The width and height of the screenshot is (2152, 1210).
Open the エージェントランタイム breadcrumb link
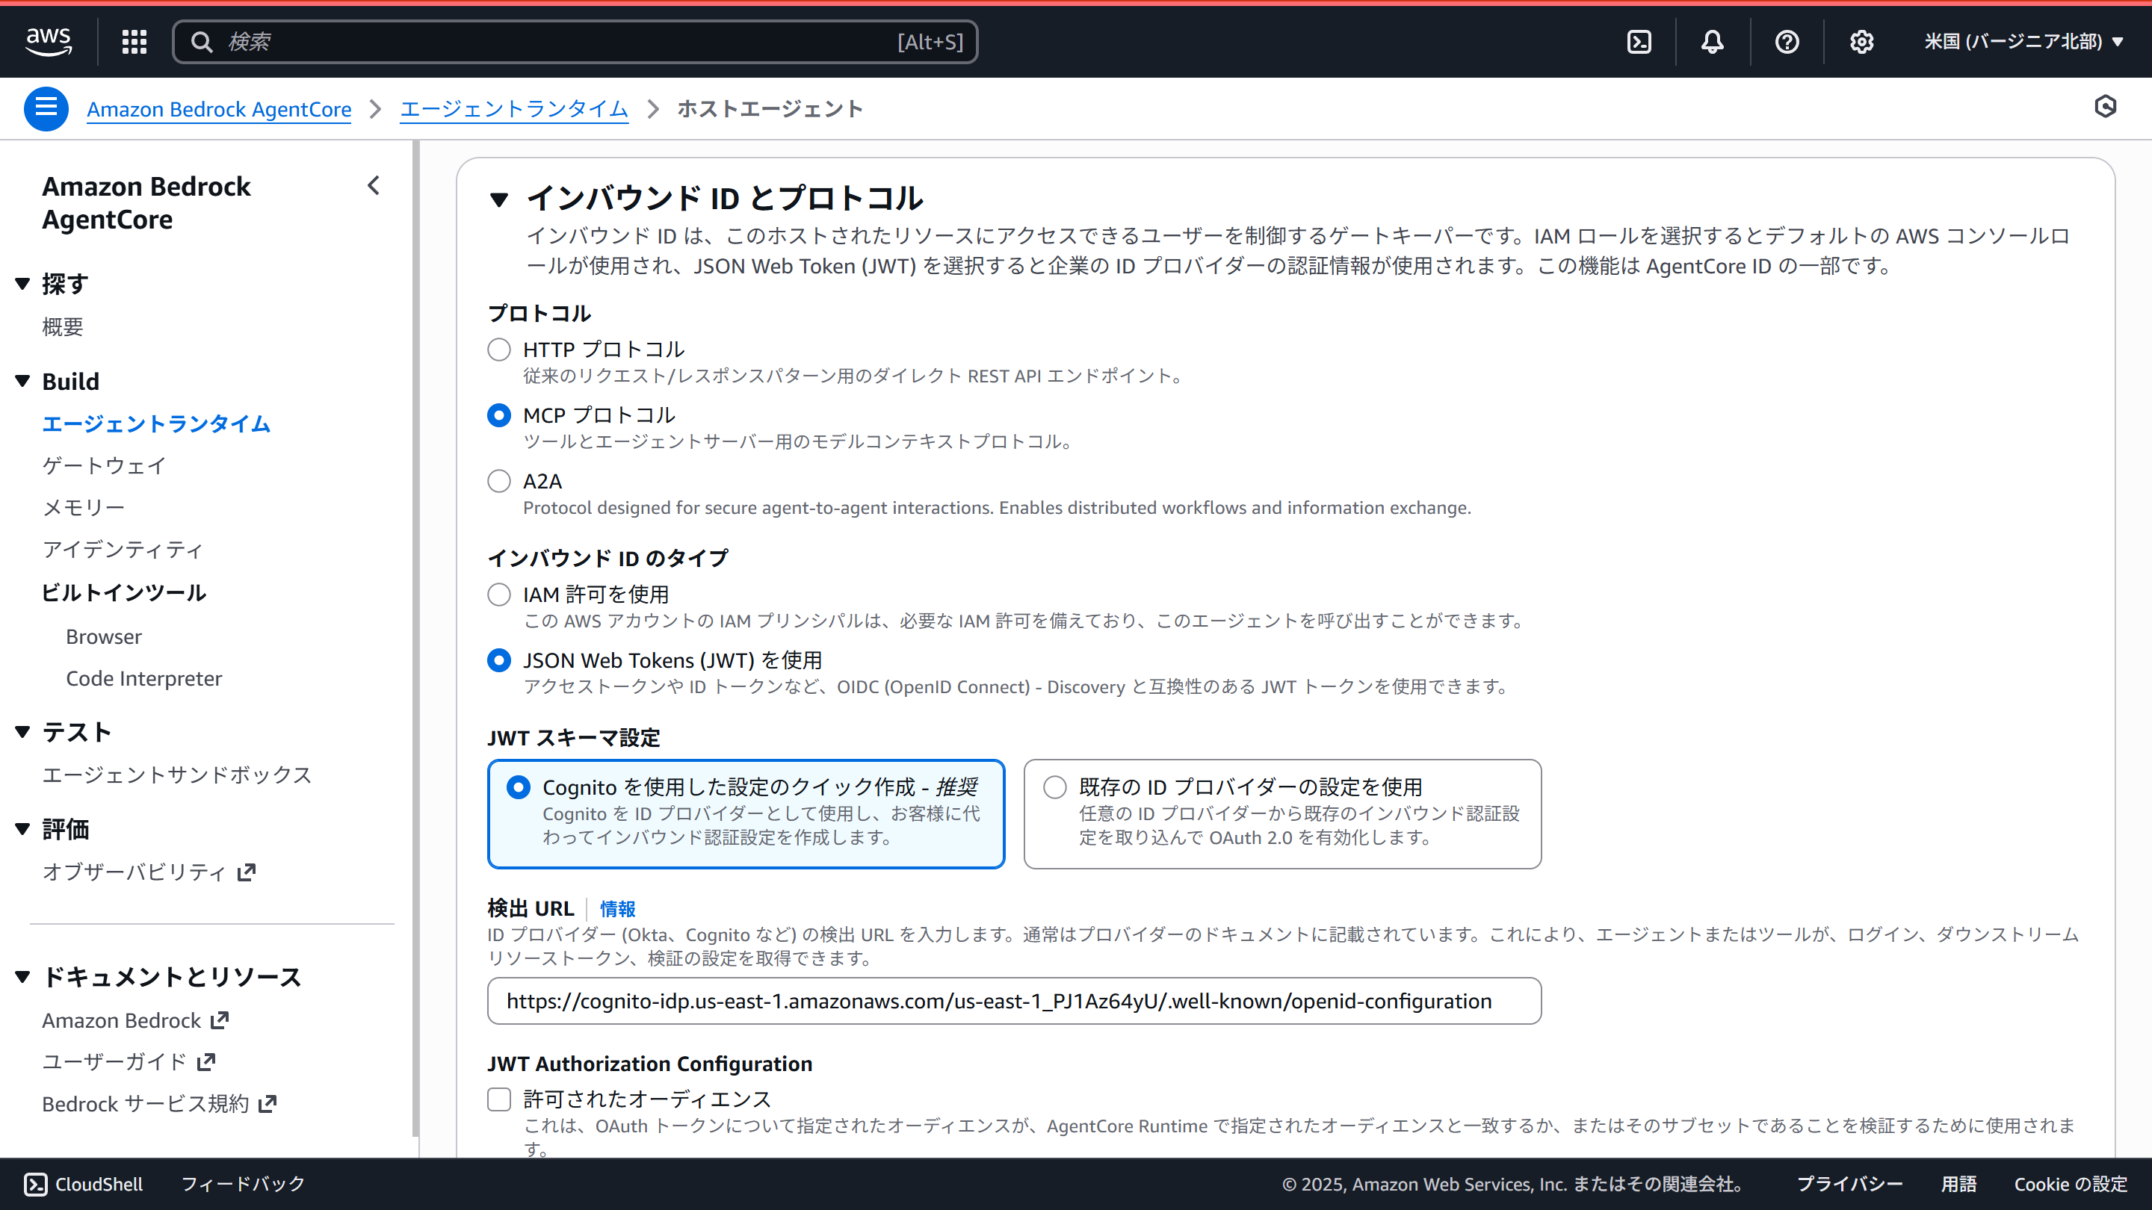[514, 108]
